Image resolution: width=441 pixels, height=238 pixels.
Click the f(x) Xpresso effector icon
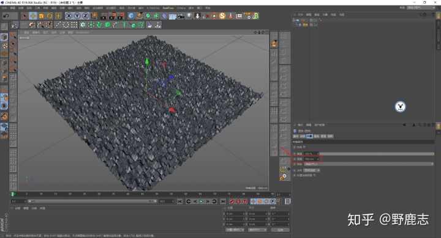click(x=158, y=25)
